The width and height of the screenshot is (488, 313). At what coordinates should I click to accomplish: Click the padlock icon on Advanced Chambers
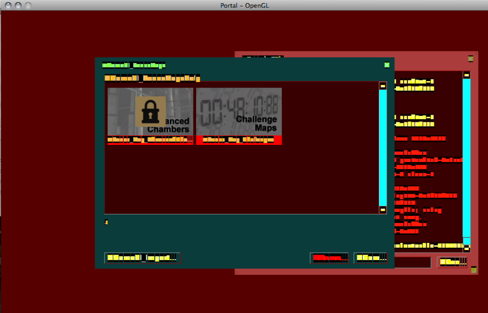150,112
